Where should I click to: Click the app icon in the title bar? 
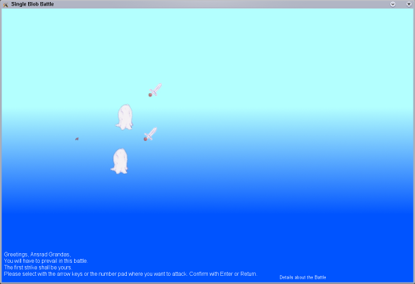click(5, 4)
